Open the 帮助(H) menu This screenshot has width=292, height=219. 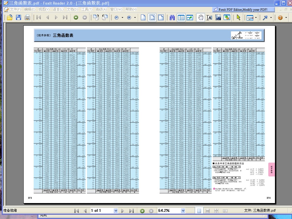point(131,9)
